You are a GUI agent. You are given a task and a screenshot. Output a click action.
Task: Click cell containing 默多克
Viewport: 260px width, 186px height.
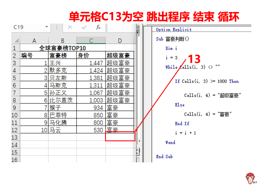(63, 70)
